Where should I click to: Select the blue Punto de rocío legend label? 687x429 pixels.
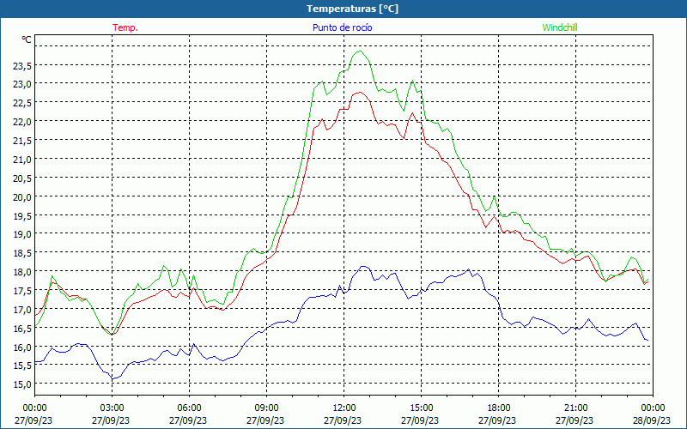[342, 27]
